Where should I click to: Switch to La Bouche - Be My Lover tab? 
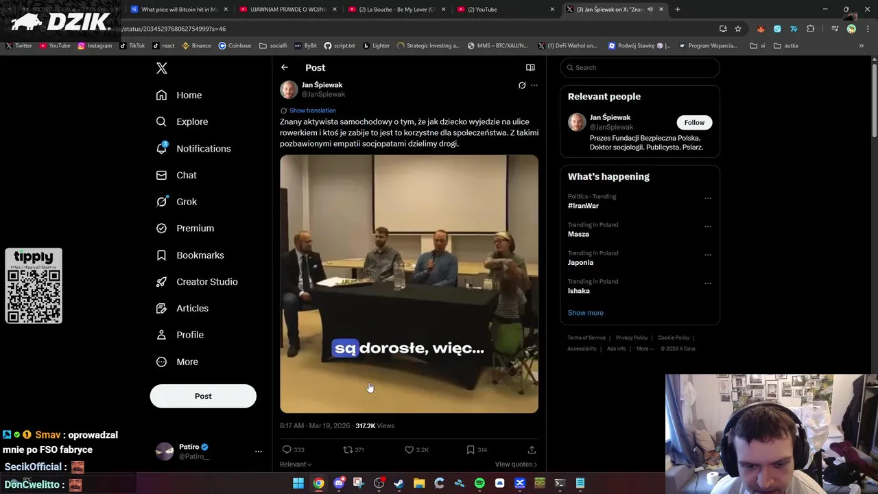pos(396,10)
